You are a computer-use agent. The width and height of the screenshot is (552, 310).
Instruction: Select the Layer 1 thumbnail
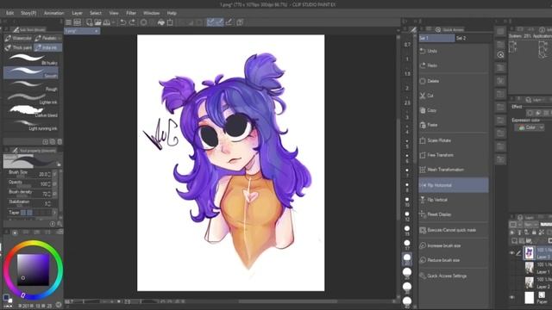click(529, 268)
